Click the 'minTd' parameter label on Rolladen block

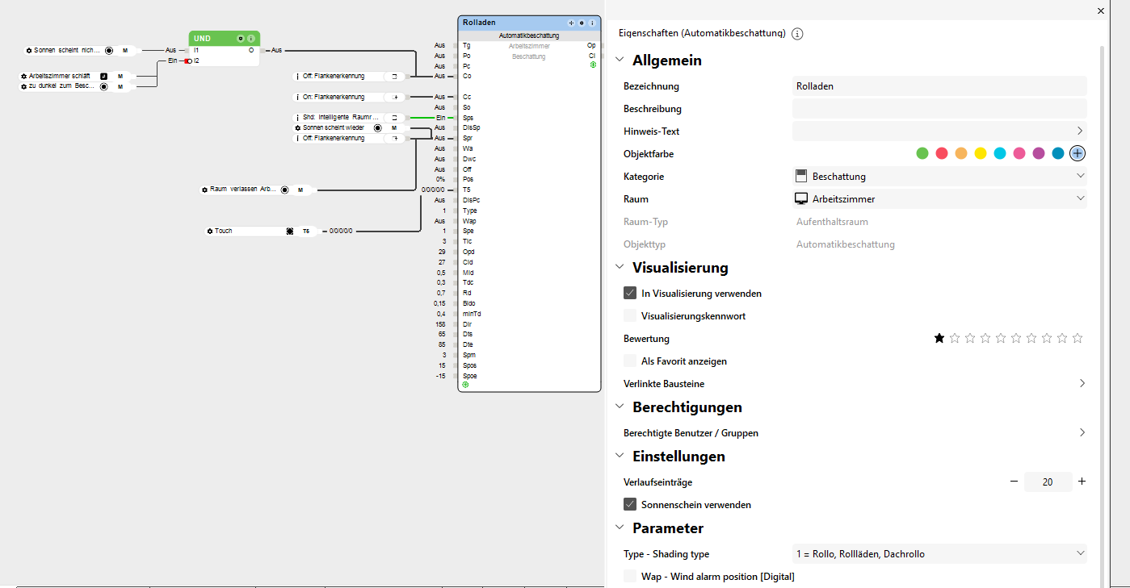[x=472, y=314]
